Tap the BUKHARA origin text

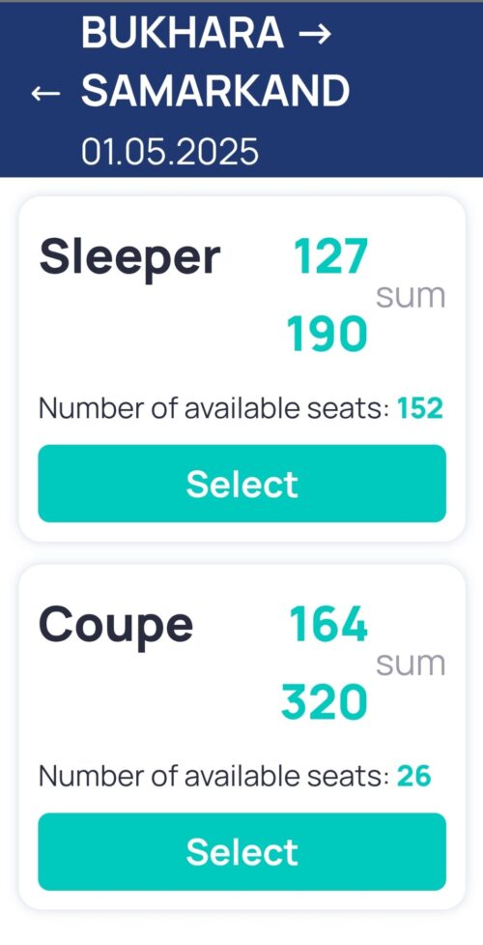[184, 33]
